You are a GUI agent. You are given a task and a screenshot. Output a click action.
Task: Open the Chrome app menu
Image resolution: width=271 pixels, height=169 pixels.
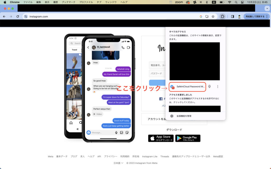(15, 2)
